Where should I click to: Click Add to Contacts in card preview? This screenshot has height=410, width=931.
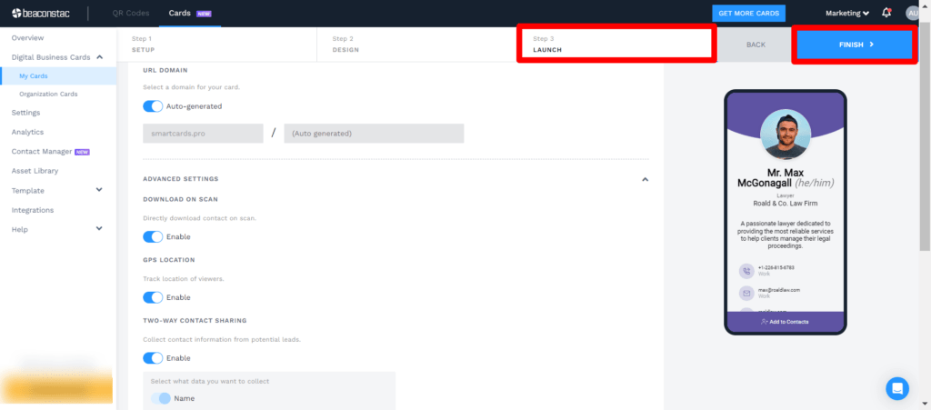click(x=785, y=322)
